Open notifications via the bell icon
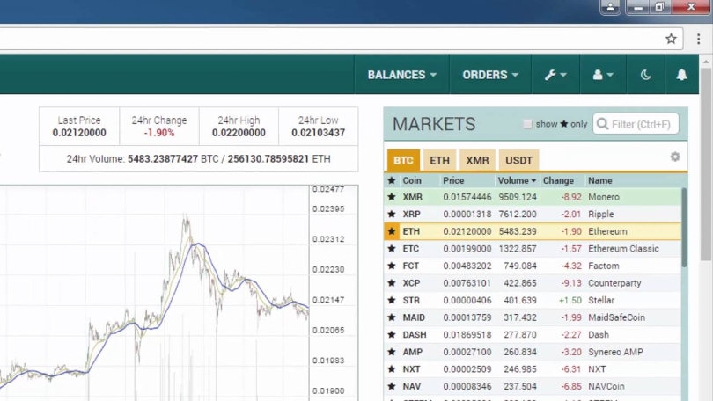713x401 pixels. pos(681,75)
